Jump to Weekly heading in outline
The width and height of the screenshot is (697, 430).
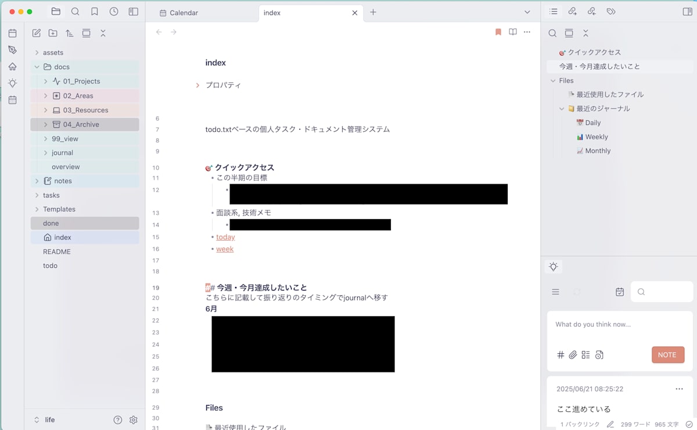pos(597,137)
